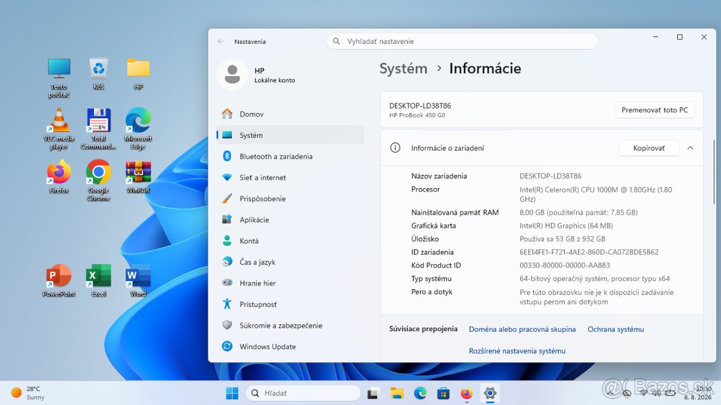Click the Settings gear in the taskbar
The width and height of the screenshot is (721, 405).
(490, 394)
